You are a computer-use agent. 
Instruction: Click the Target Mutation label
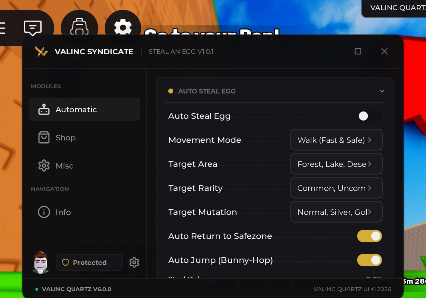(x=203, y=212)
